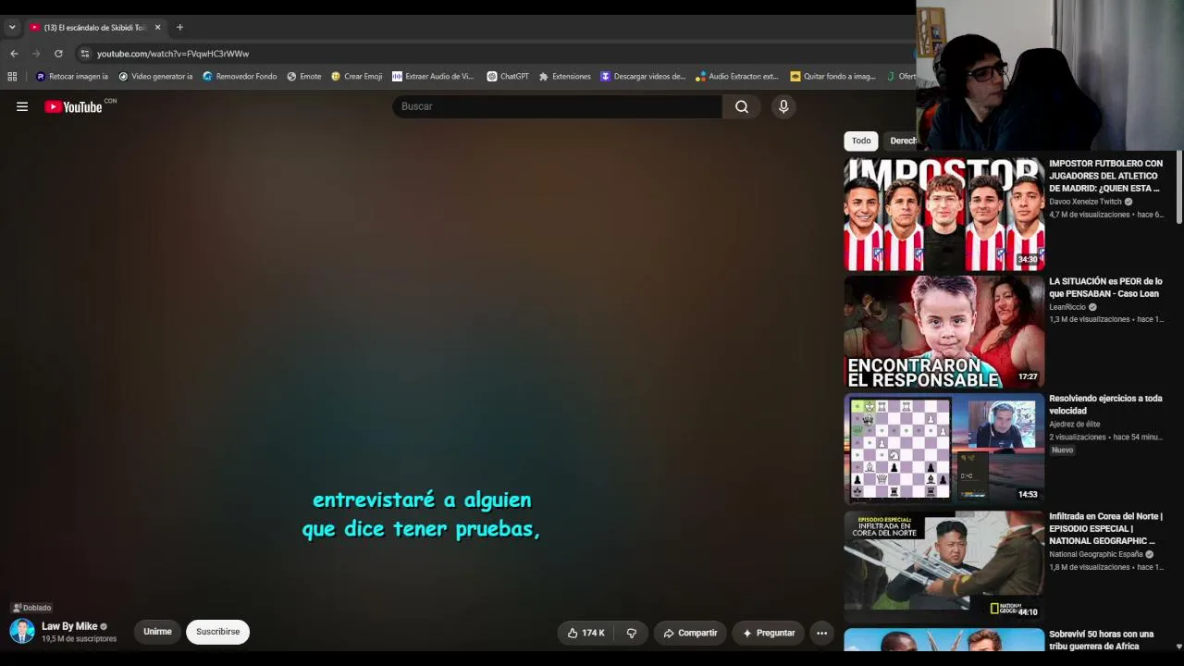Open a new browser tab
The image size is (1184, 666).
click(179, 28)
